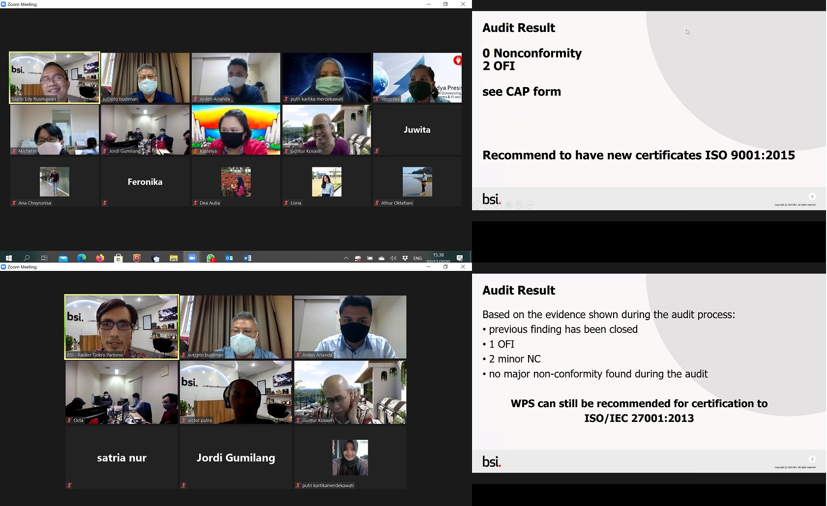Switch input language from ENG indicator

(x=417, y=258)
